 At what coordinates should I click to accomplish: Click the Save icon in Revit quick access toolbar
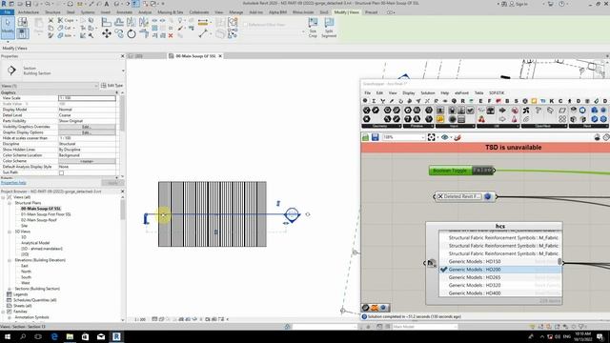pyautogui.click(x=28, y=4)
